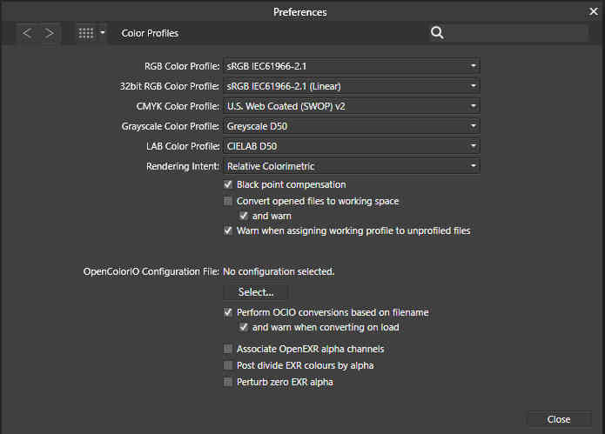Toggle Perform OCIO conversions based on filename
605x434 pixels.
click(228, 312)
